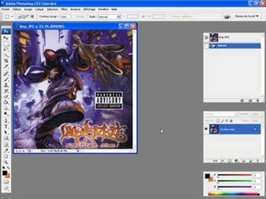Open the Espace de travail workspace menu
Screen dimensions: 266x199
(x=247, y=16)
